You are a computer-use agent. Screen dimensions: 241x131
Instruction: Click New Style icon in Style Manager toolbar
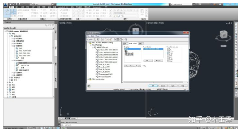click(106, 40)
